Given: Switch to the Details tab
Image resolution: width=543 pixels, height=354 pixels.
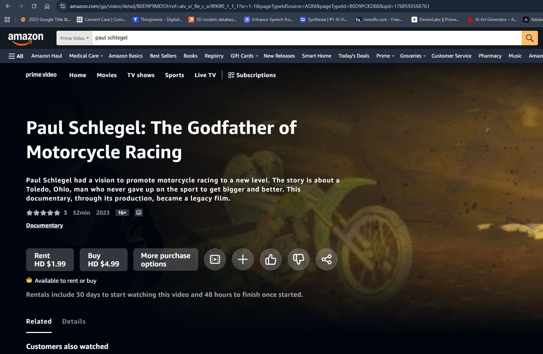Looking at the screenshot, I should (74, 321).
